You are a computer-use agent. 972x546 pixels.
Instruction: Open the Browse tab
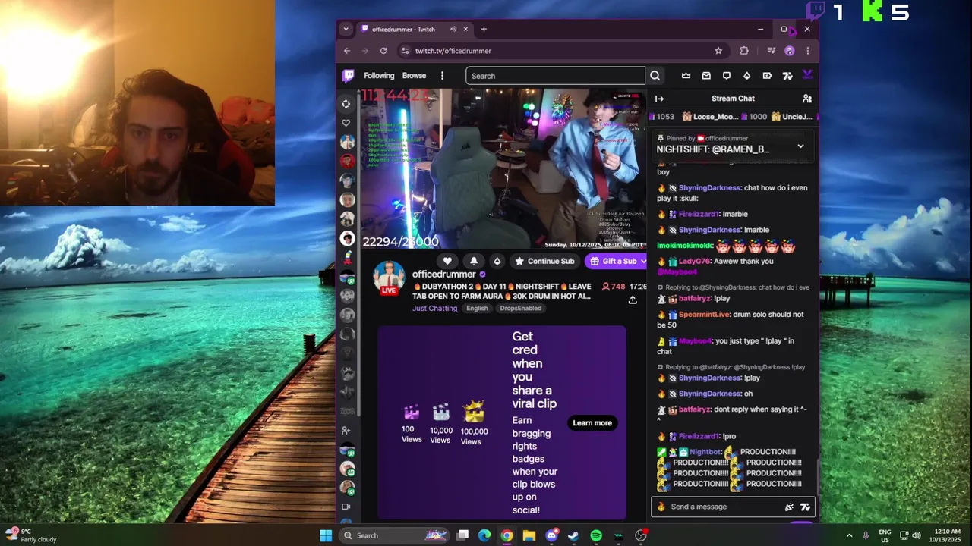(414, 76)
